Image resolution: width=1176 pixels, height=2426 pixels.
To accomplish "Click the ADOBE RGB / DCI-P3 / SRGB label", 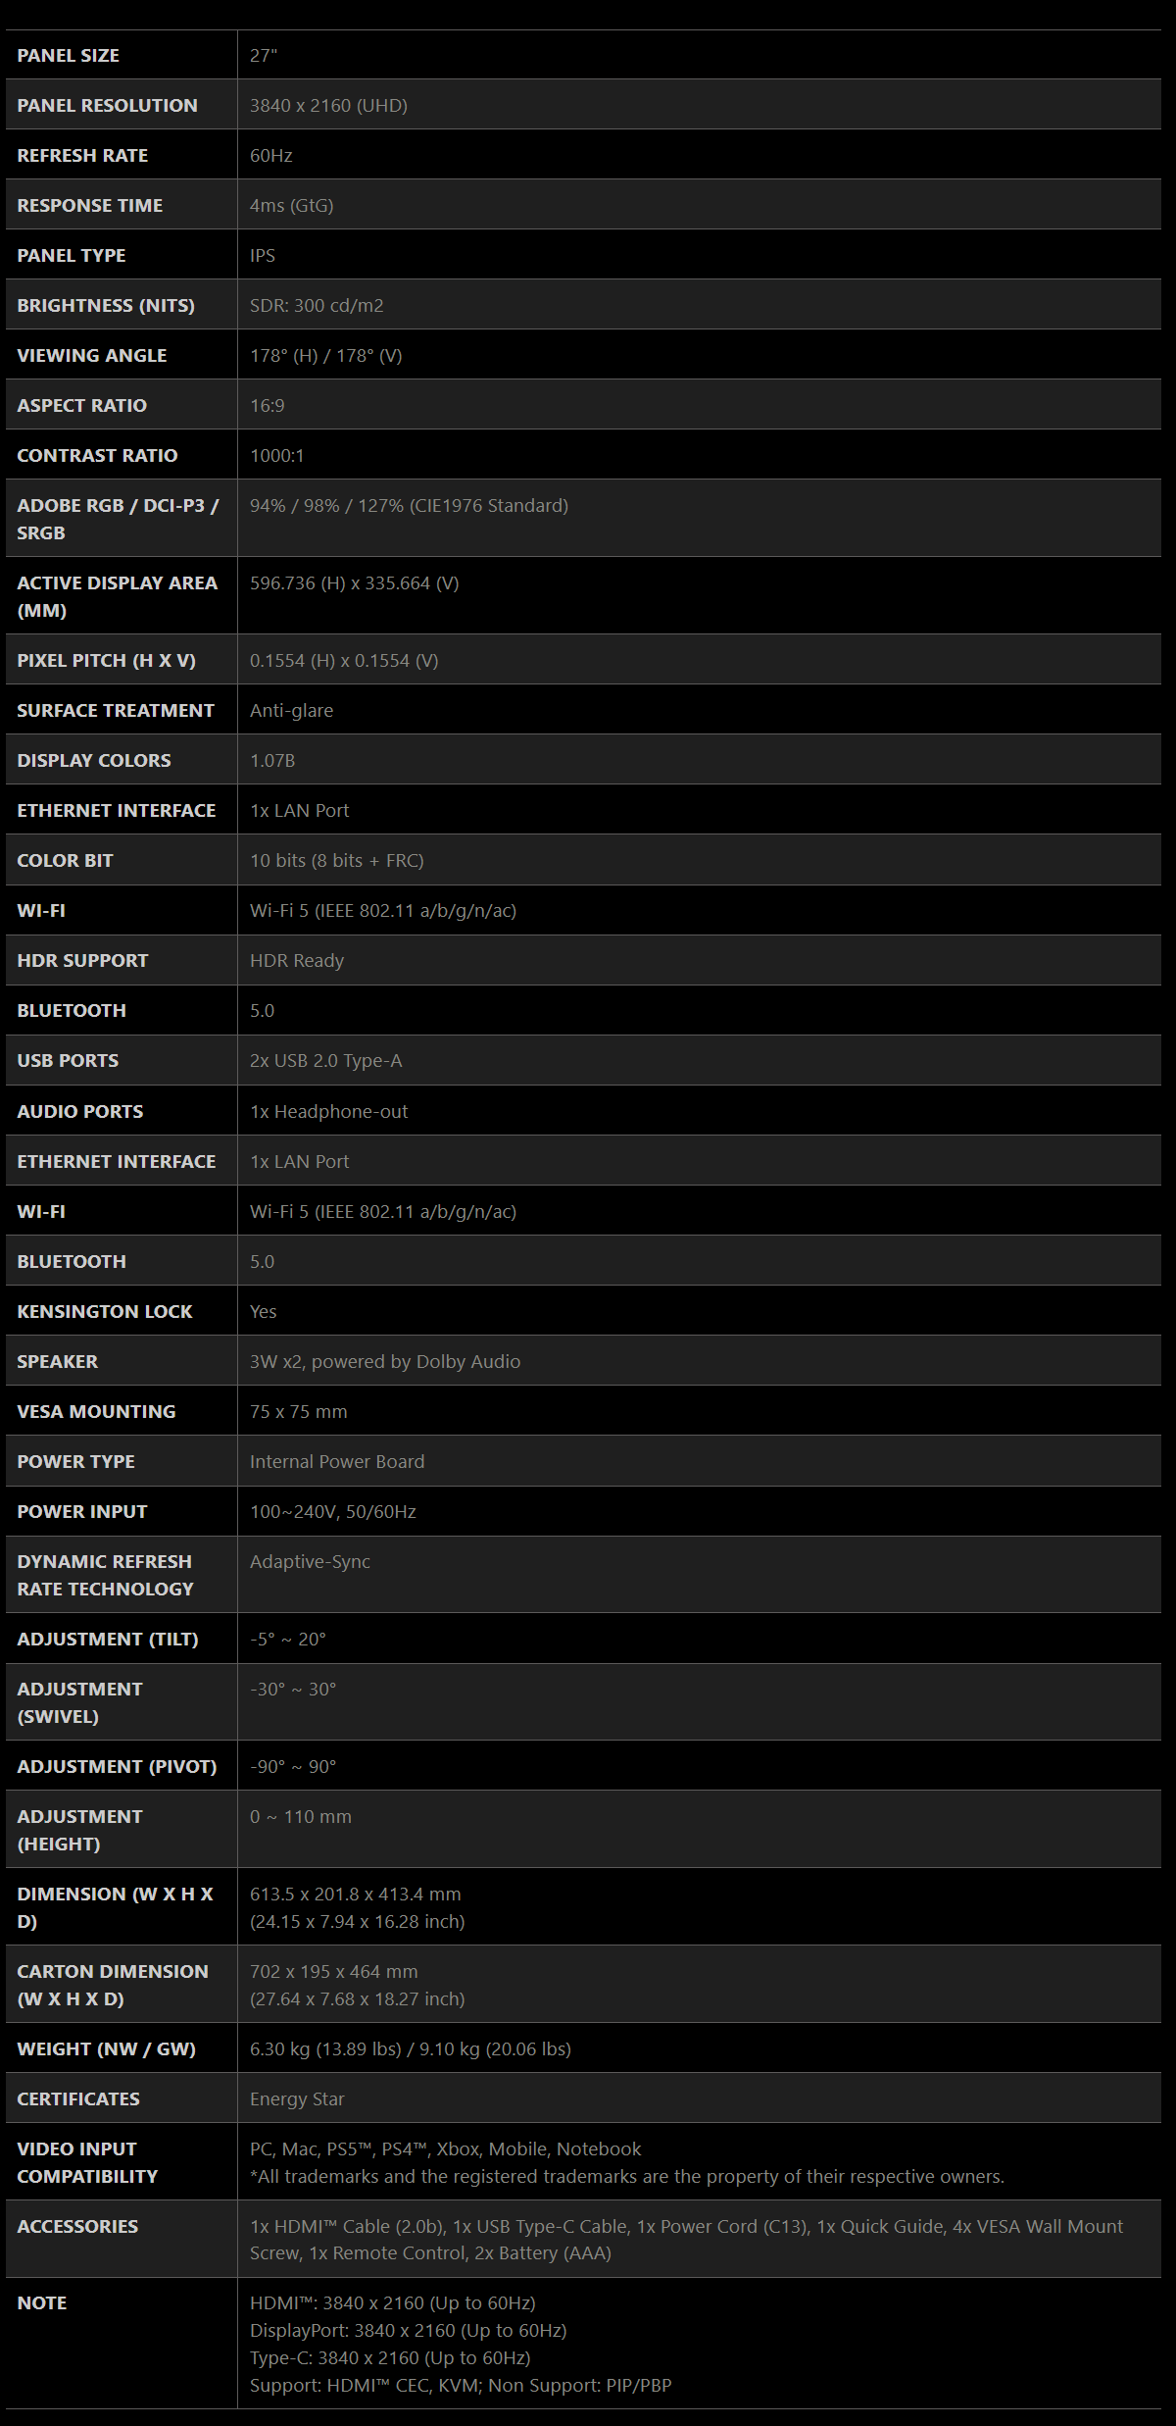I will pyautogui.click(x=118, y=519).
